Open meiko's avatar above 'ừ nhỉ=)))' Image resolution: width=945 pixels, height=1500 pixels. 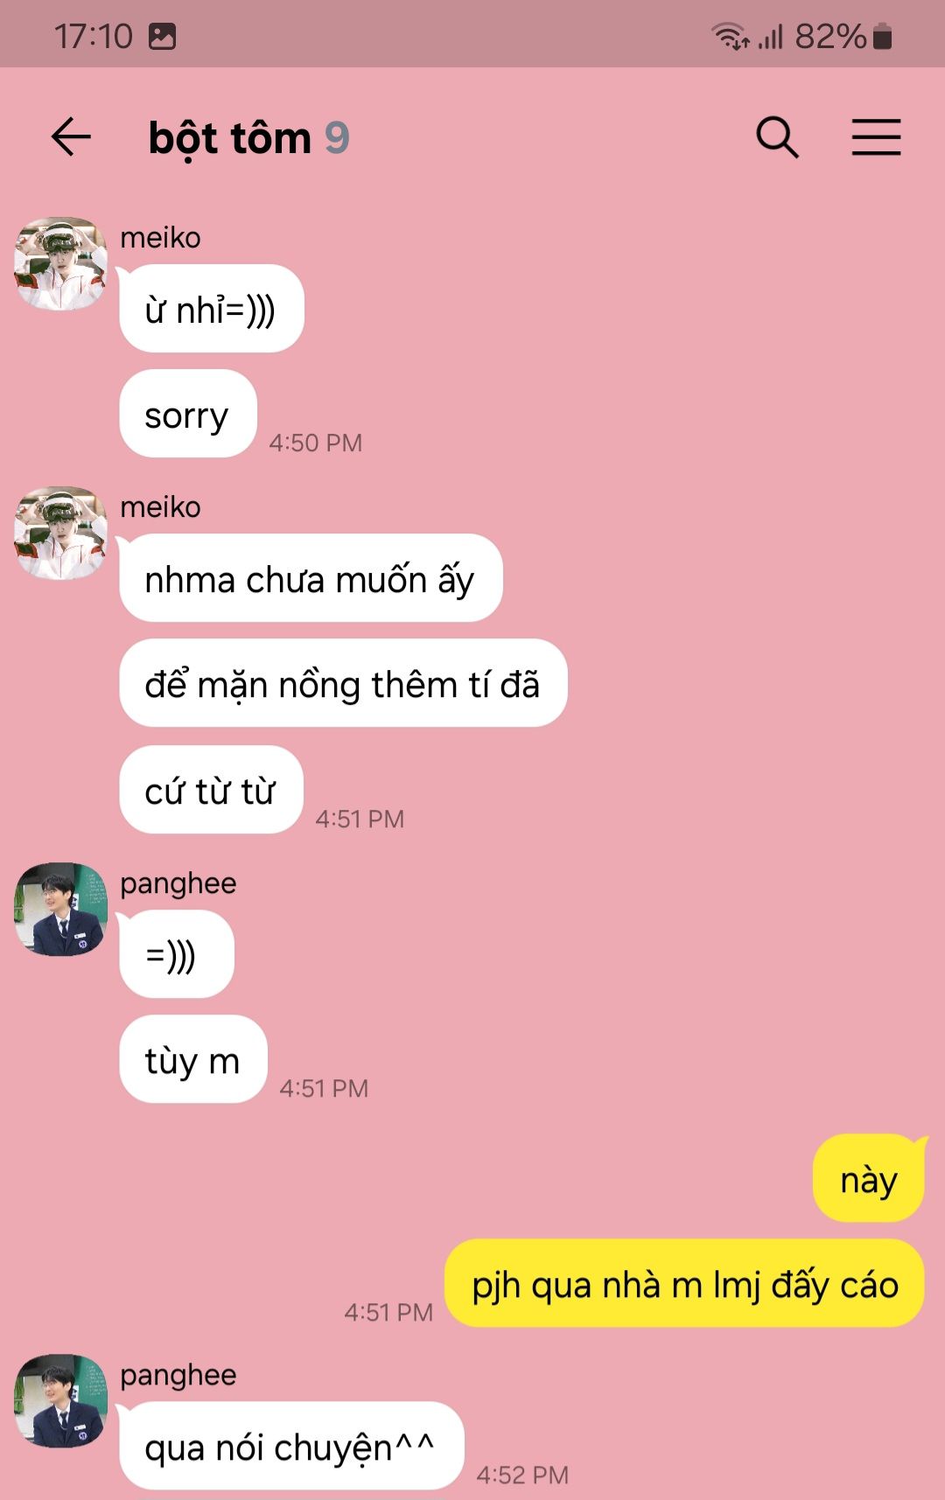point(60,264)
